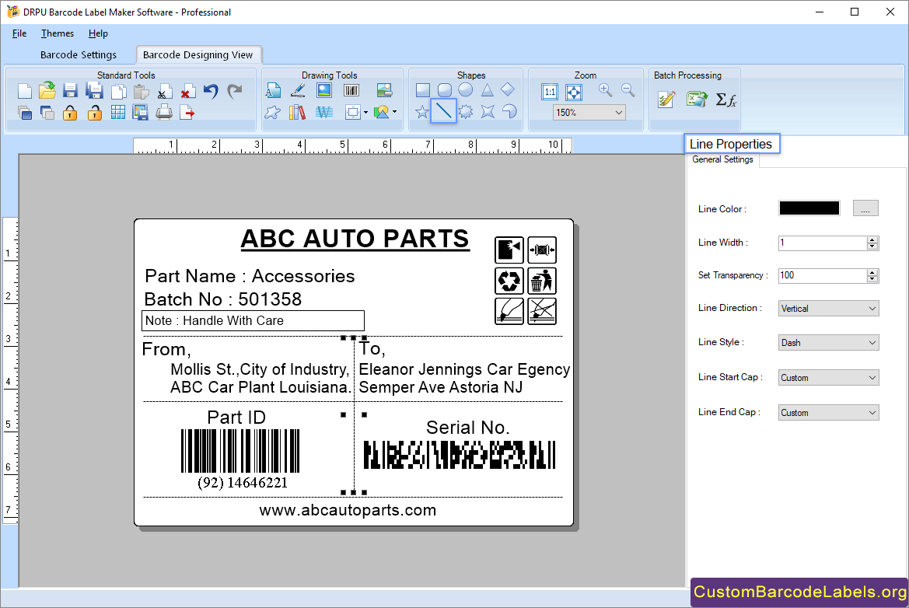Screen dimensions: 909x608
Task: Choose the line shape tool
Action: [x=443, y=110]
